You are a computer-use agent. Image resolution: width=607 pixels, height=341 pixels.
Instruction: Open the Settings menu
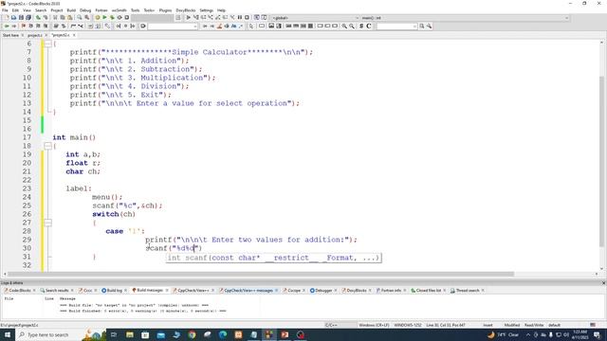pyautogui.click(x=206, y=10)
